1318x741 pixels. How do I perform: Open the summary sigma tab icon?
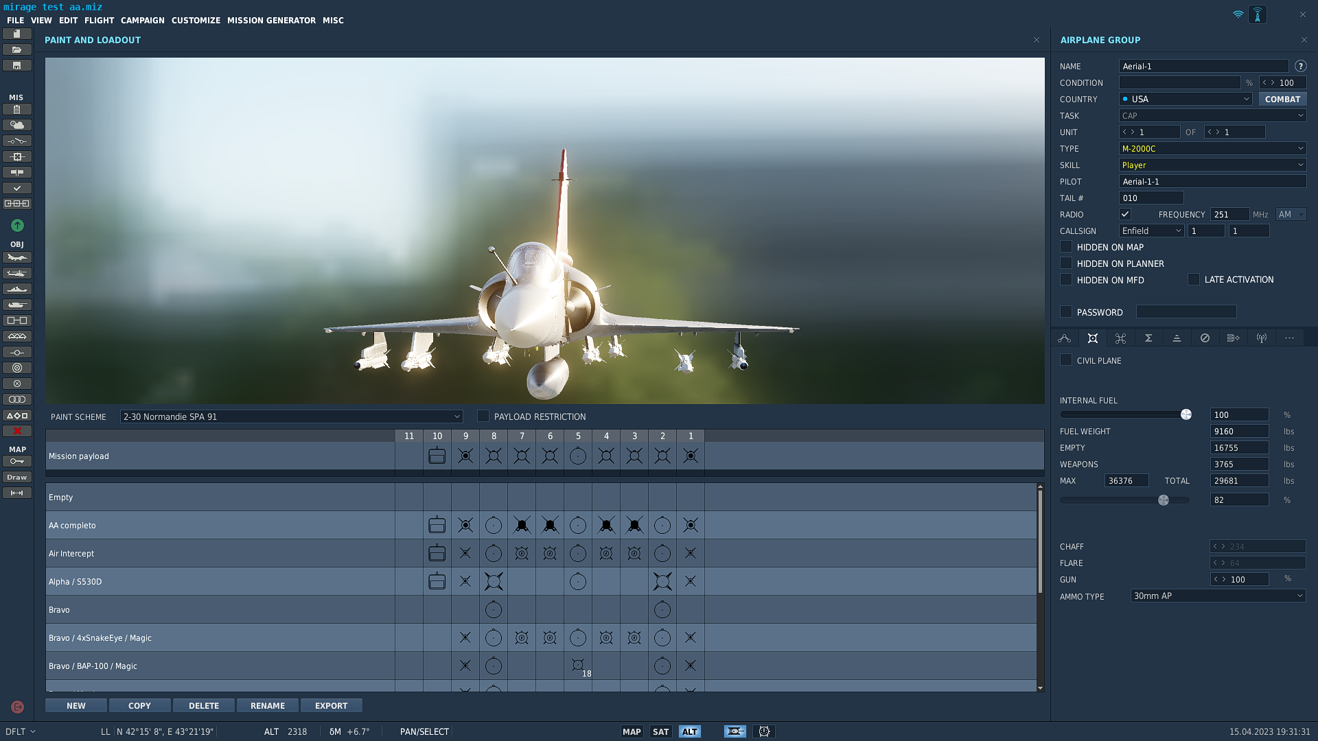(x=1148, y=338)
